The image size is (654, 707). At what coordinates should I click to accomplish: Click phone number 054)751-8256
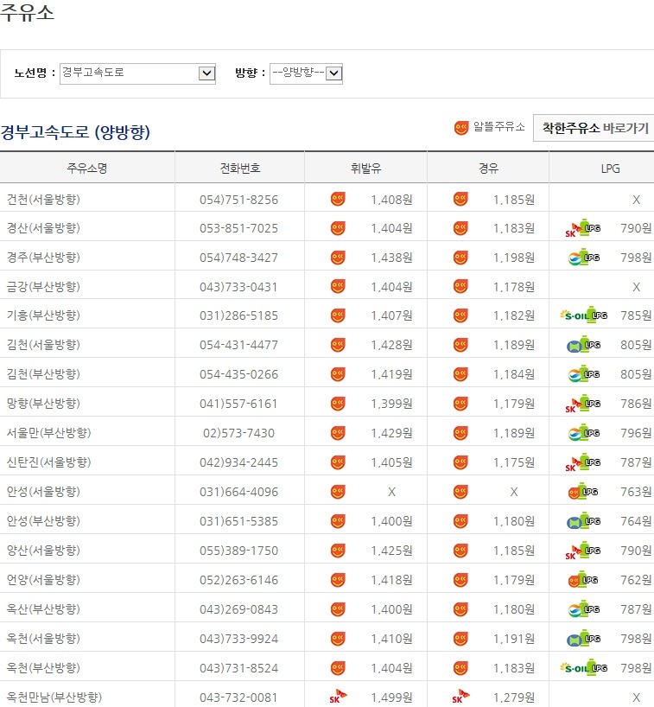point(239,200)
